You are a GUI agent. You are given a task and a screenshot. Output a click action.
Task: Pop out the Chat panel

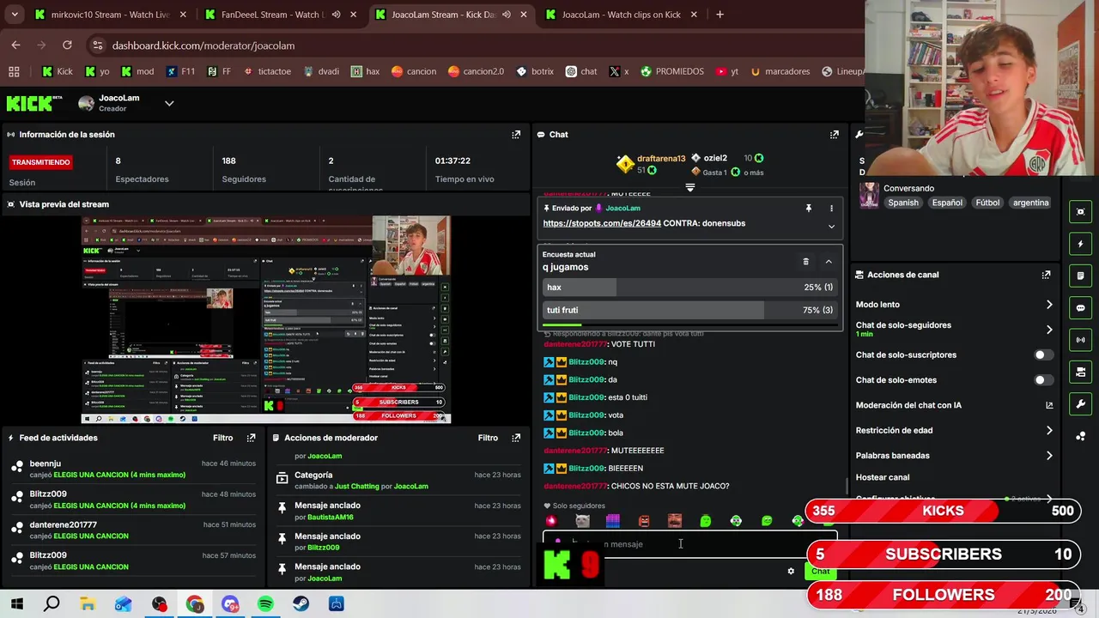point(834,135)
